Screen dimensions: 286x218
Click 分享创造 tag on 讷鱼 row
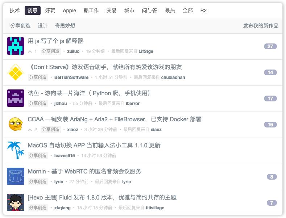(x=38, y=103)
